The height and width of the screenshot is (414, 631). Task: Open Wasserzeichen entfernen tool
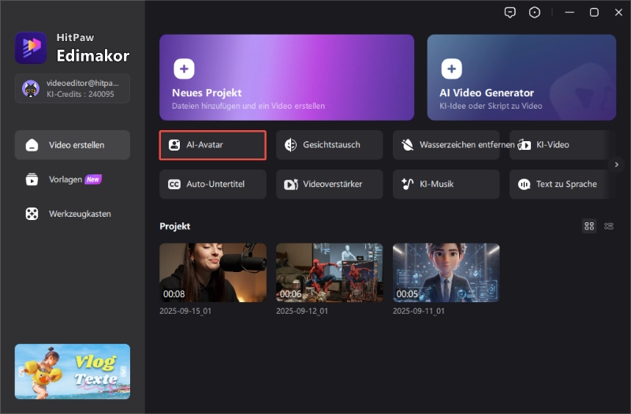446,145
